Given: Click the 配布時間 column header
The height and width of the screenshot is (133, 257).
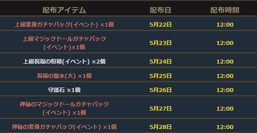Looking at the screenshot, I should click(x=225, y=10).
